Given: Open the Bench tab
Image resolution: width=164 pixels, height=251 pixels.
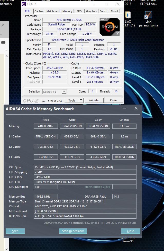Looking at the screenshot, I should pyautogui.click(x=103, y=11).
